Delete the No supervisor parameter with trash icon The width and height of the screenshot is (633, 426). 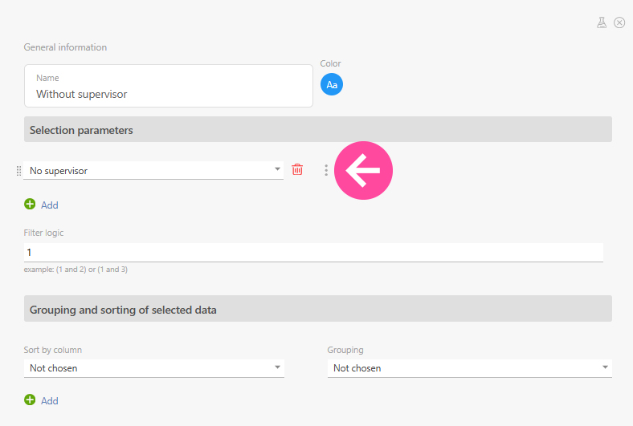coord(297,170)
